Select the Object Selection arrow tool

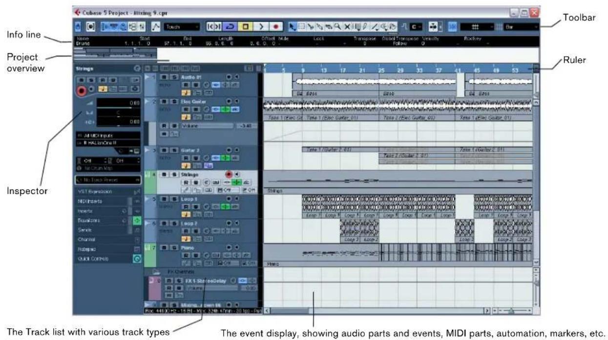(x=293, y=27)
